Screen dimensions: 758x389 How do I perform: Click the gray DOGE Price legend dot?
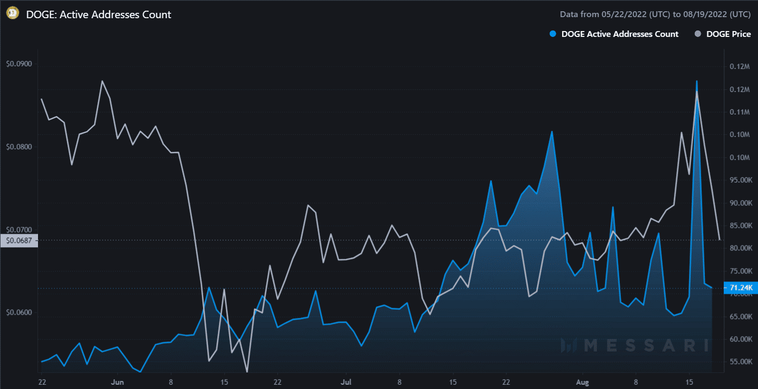pyautogui.click(x=698, y=34)
